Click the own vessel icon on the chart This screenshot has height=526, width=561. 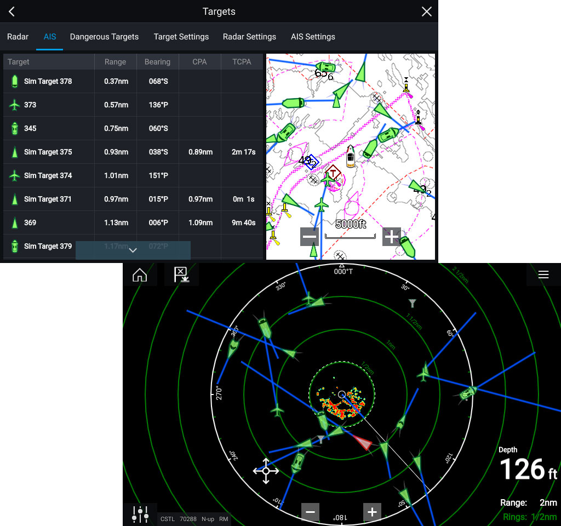coord(351,156)
